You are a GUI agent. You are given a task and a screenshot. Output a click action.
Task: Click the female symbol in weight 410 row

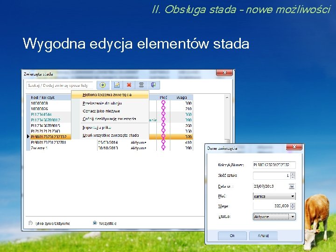[x=163, y=142]
